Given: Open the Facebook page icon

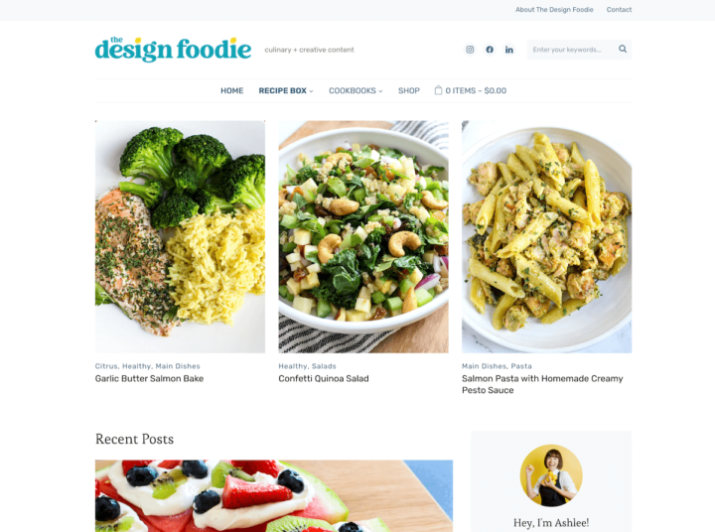Looking at the screenshot, I should tap(490, 50).
